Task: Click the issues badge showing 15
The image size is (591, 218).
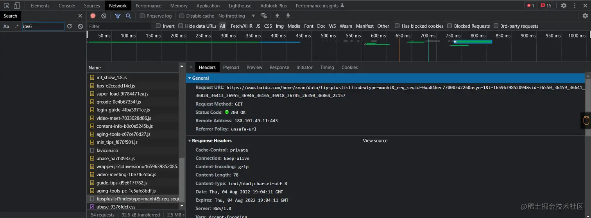Action: point(546,5)
